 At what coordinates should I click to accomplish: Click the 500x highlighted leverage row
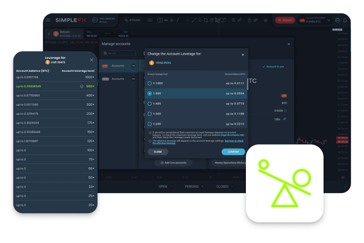55,86
